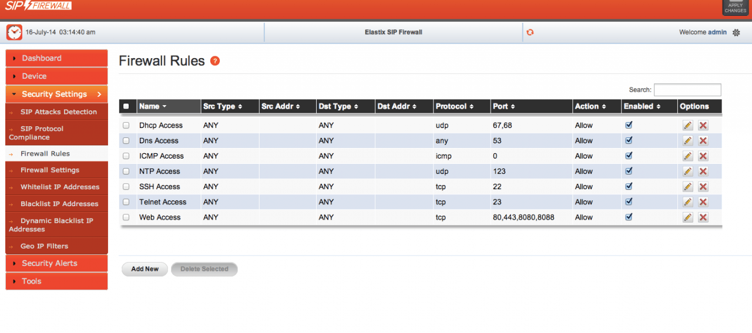Viewport: 752px width, 333px height.
Task: Expand the Security Alerts section
Action: tap(56, 263)
